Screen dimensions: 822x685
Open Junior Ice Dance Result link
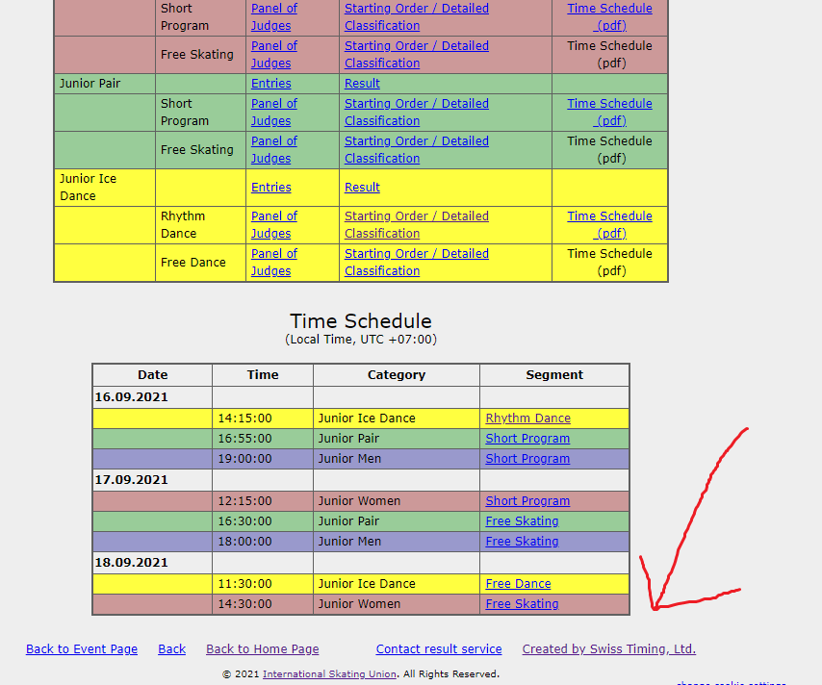click(362, 188)
